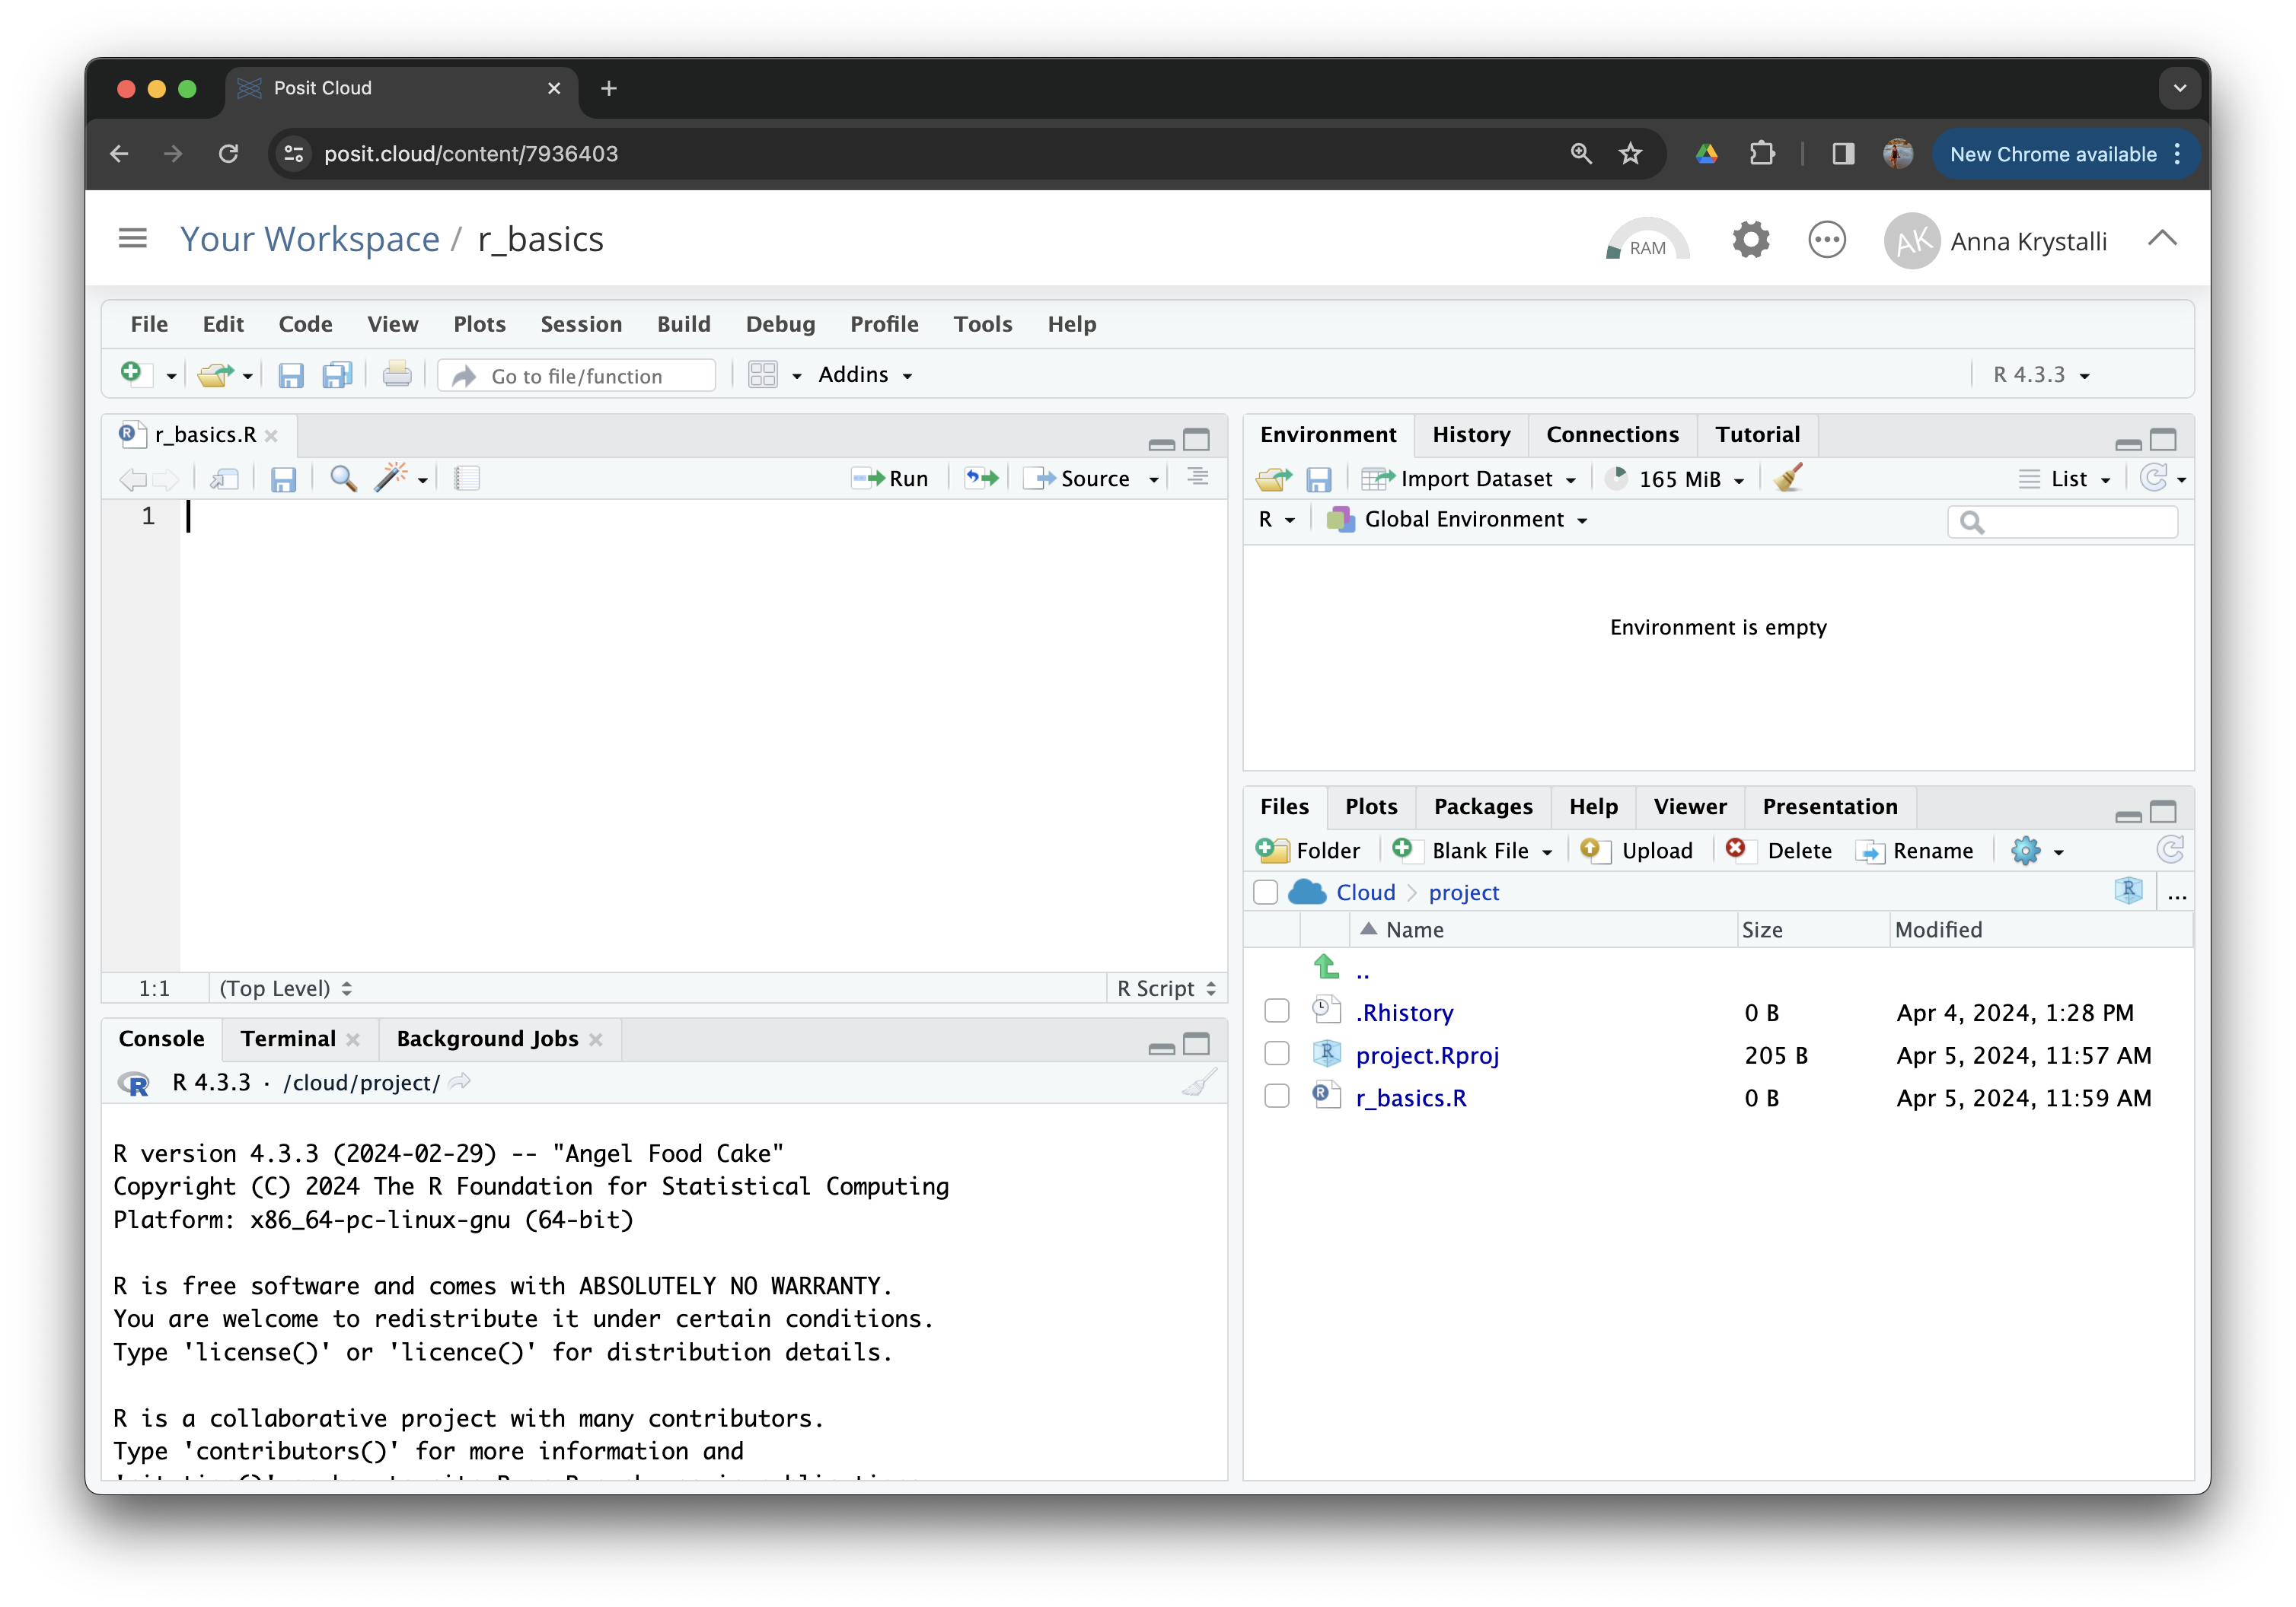Expand the Global Environment selector
The image size is (2296, 1607).
(1457, 520)
